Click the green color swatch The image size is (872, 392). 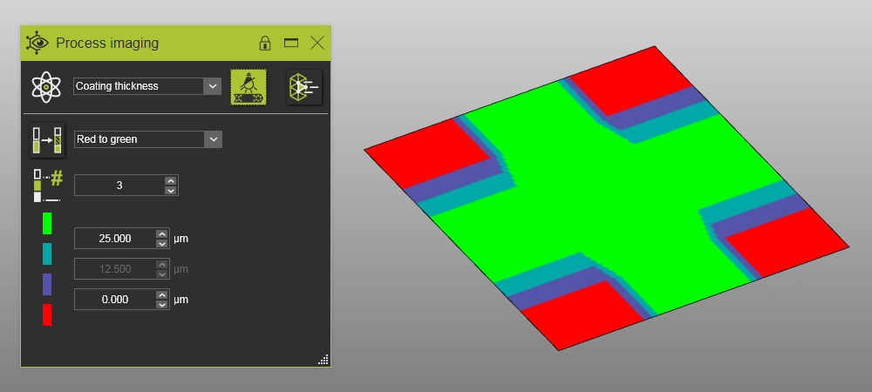click(47, 223)
